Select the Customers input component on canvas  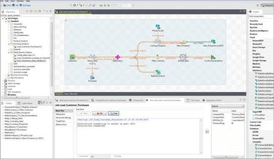point(72,57)
